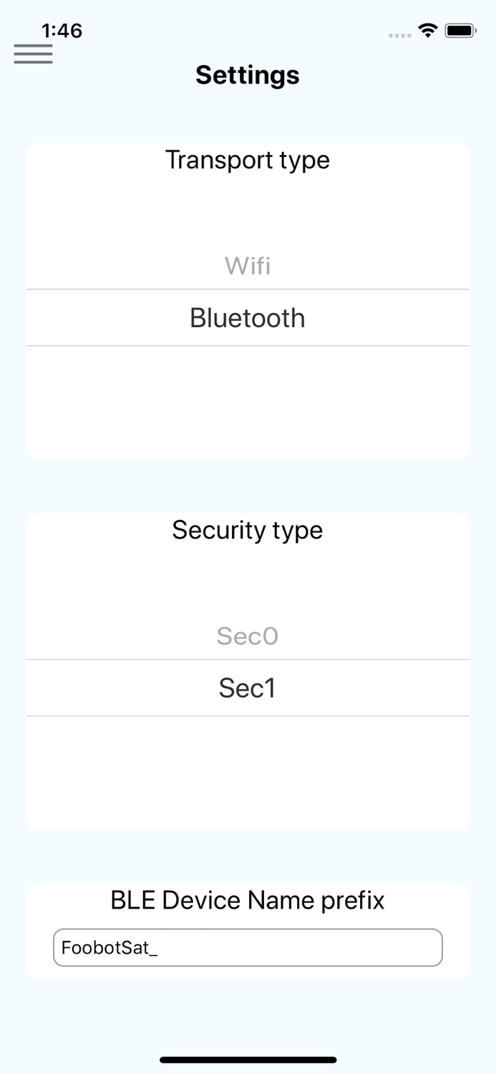The image size is (496, 1074).
Task: Select Wifi as transport type
Action: 248,266
